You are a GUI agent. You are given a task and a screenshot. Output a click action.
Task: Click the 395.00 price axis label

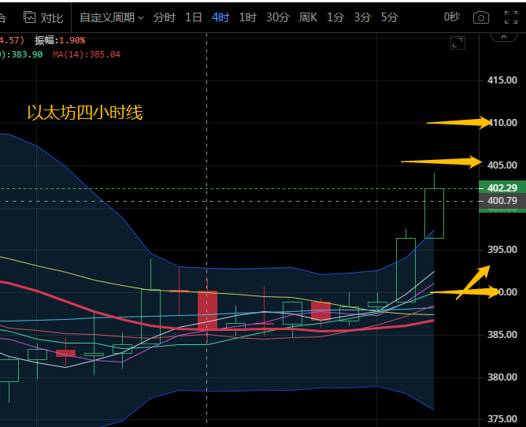pyautogui.click(x=502, y=250)
